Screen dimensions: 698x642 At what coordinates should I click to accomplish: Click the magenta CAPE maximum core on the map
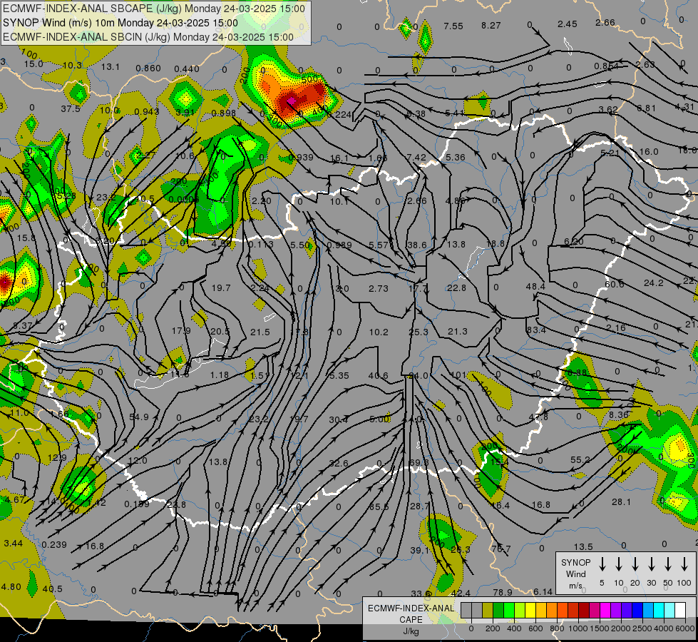coord(291,101)
